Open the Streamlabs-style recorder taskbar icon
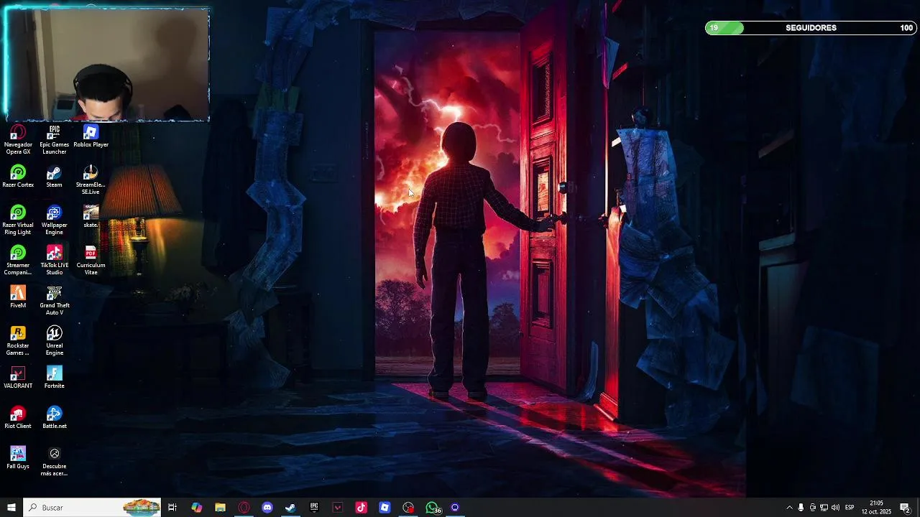 [x=408, y=508]
